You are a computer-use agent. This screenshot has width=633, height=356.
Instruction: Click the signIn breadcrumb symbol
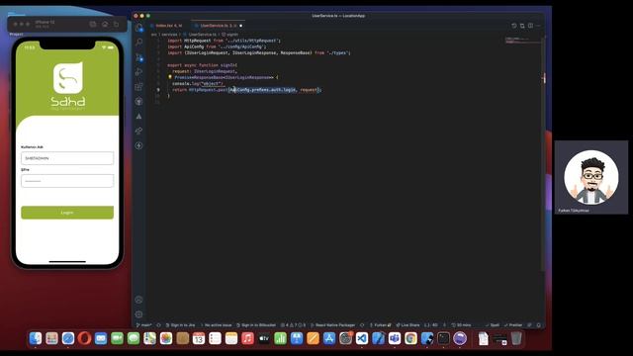230,35
